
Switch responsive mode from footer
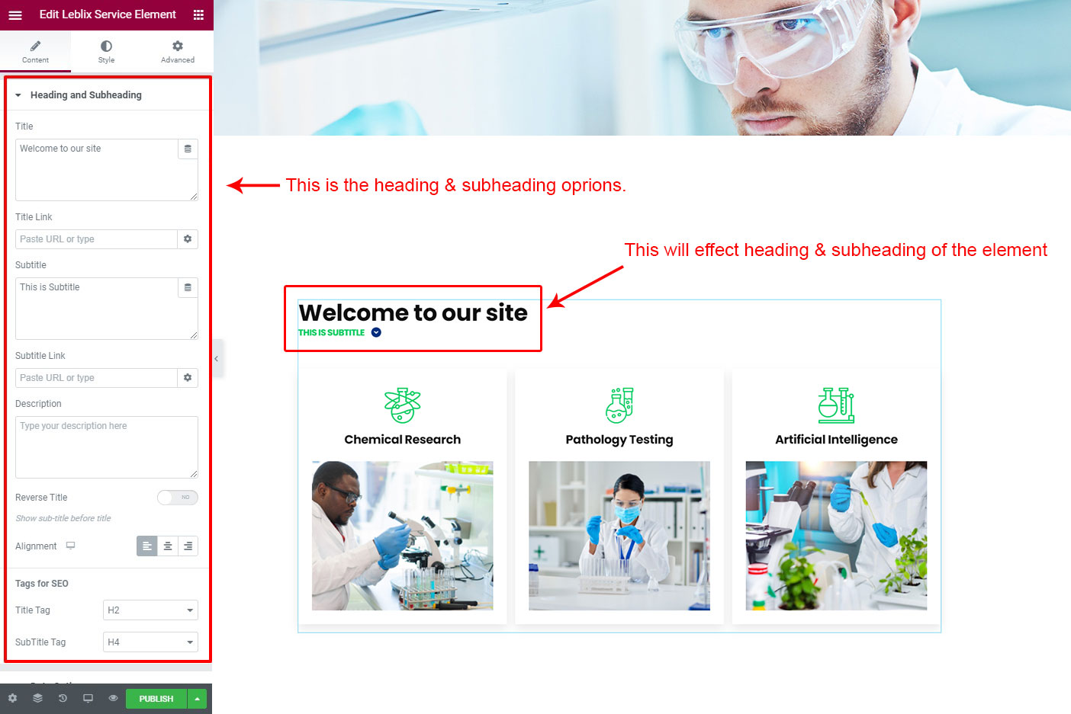tap(88, 698)
